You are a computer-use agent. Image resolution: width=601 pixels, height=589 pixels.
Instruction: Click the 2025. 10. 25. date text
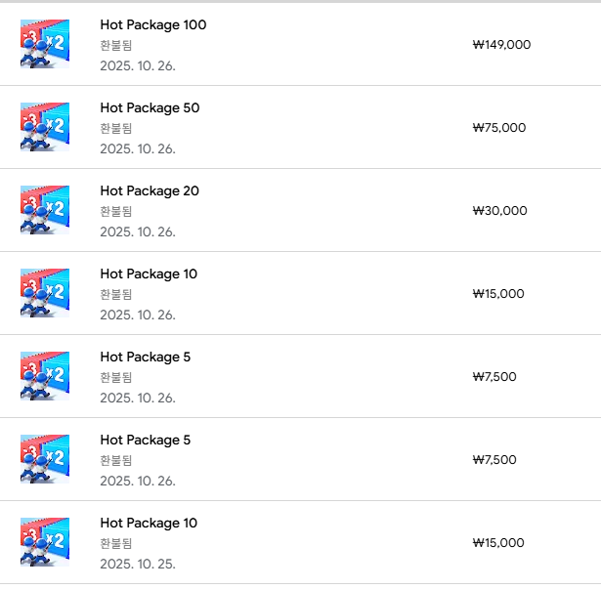(x=138, y=564)
